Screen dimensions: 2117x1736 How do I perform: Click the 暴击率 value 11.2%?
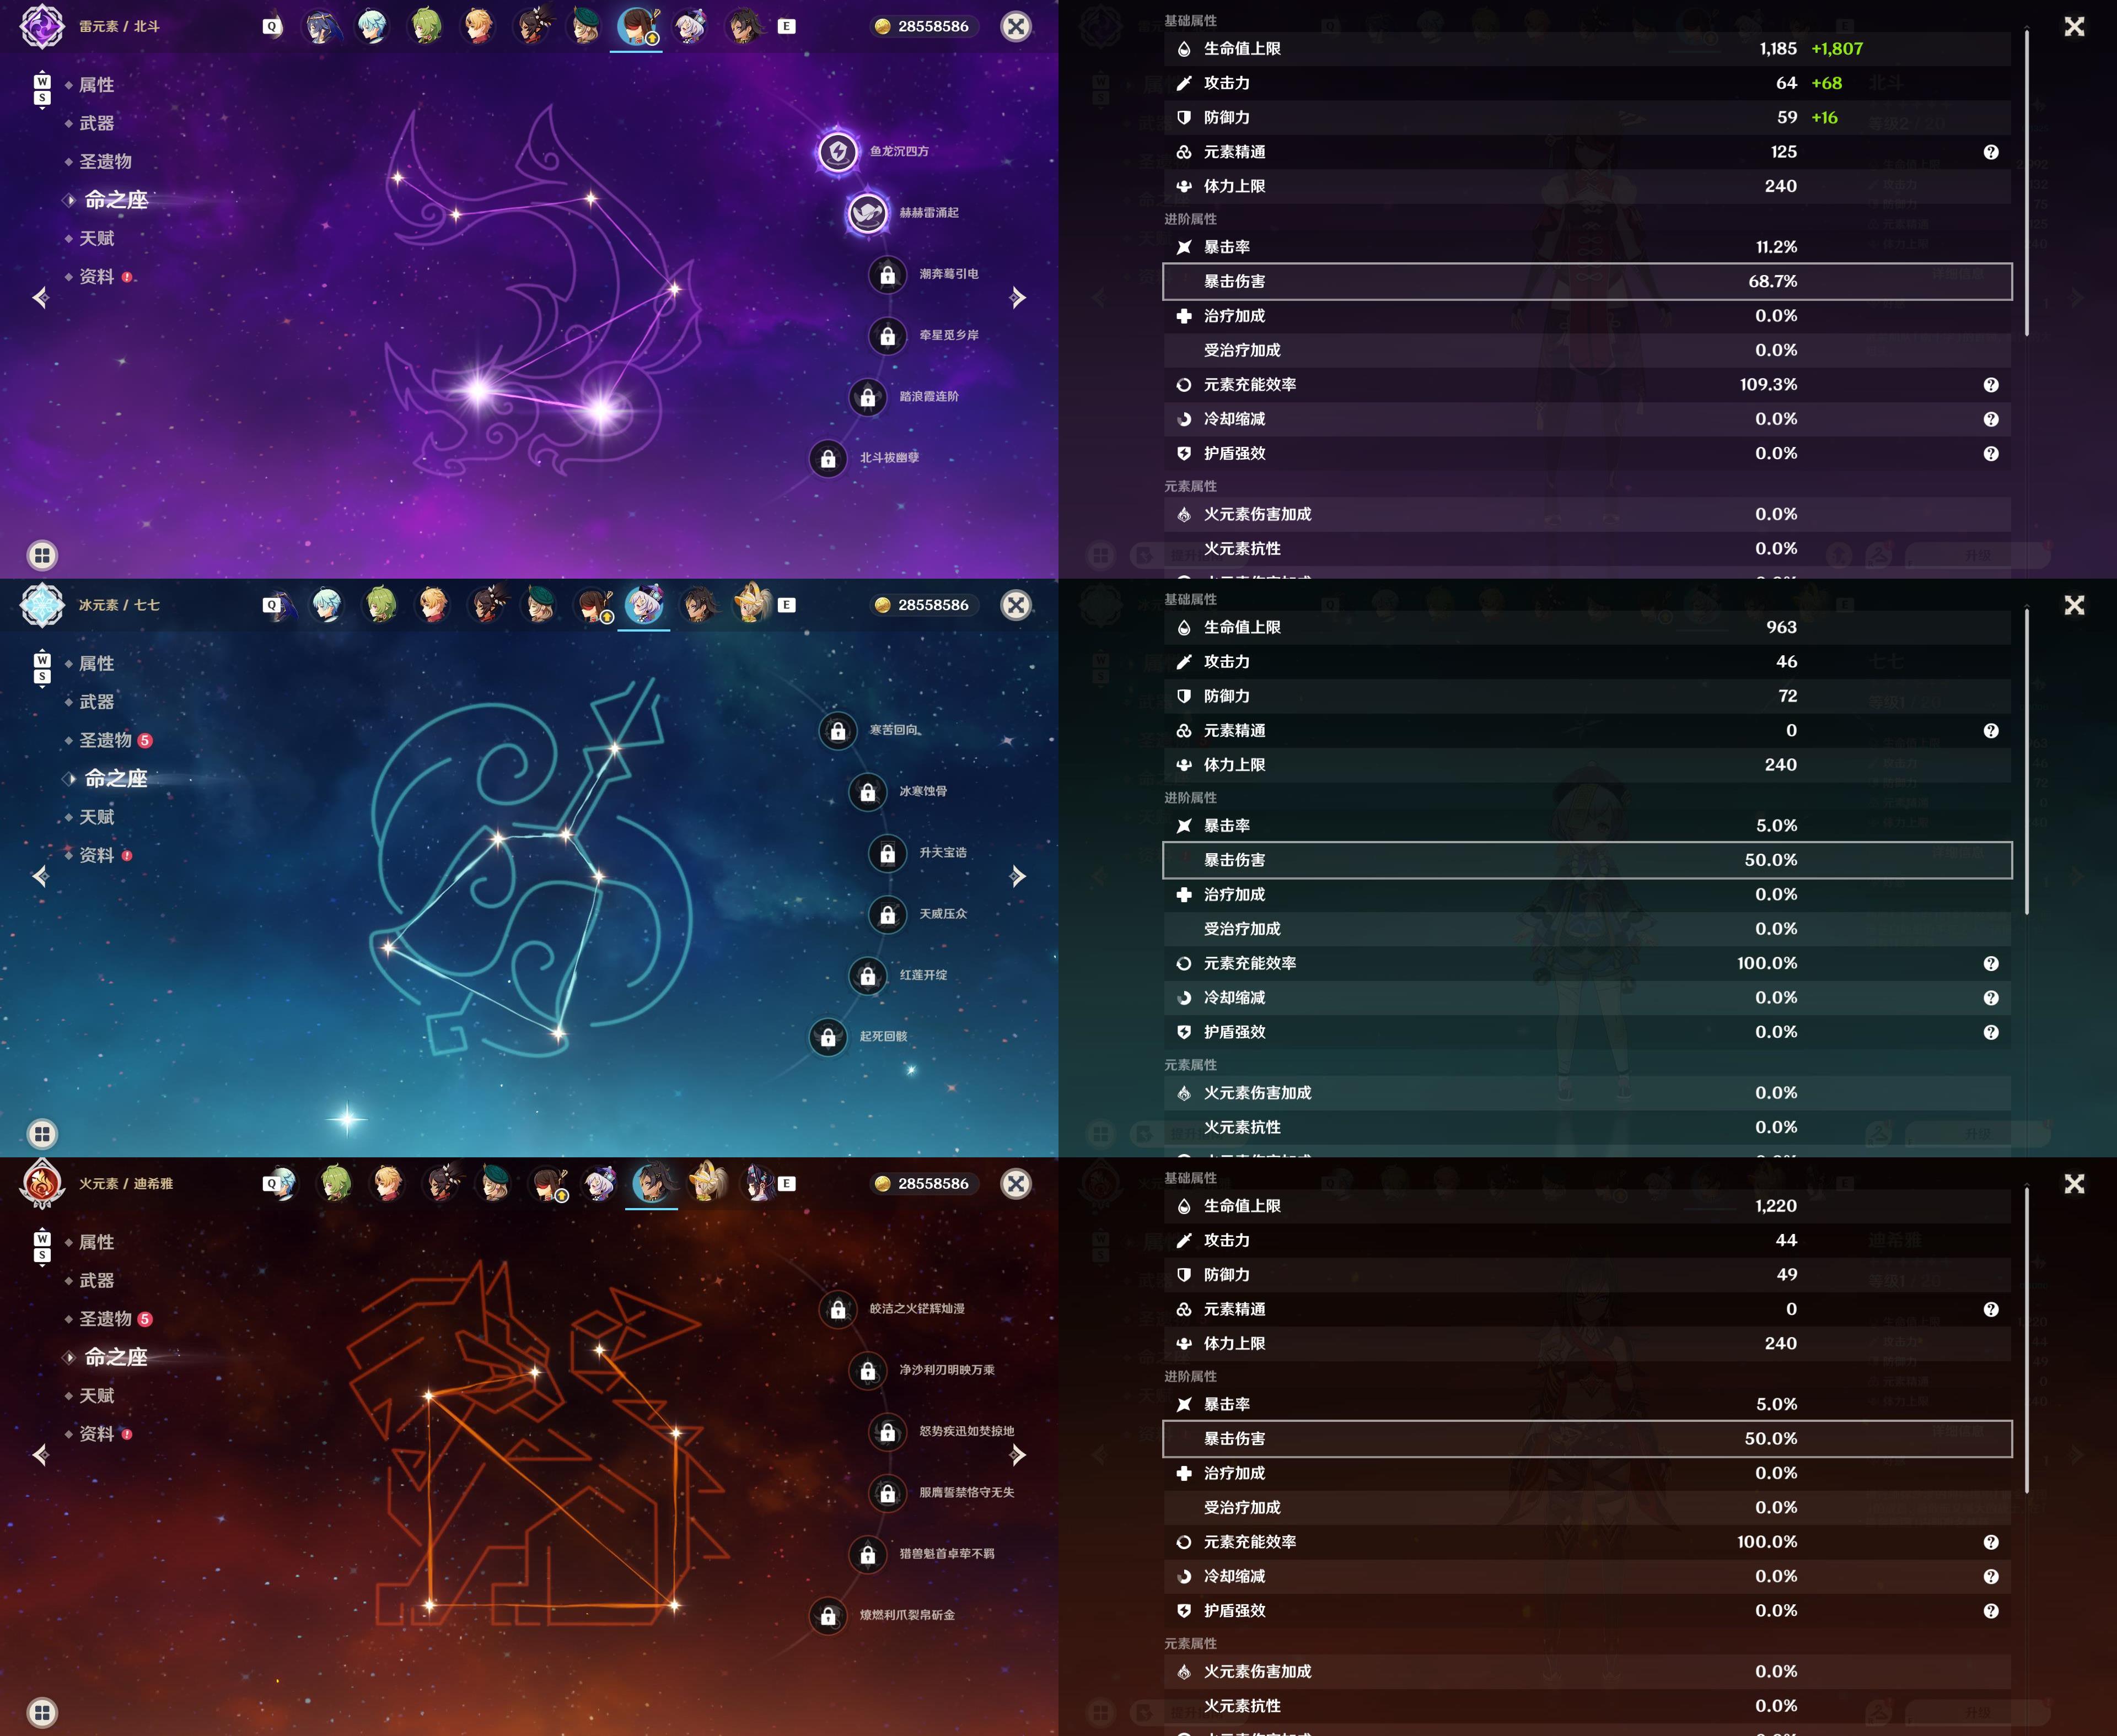(1777, 247)
